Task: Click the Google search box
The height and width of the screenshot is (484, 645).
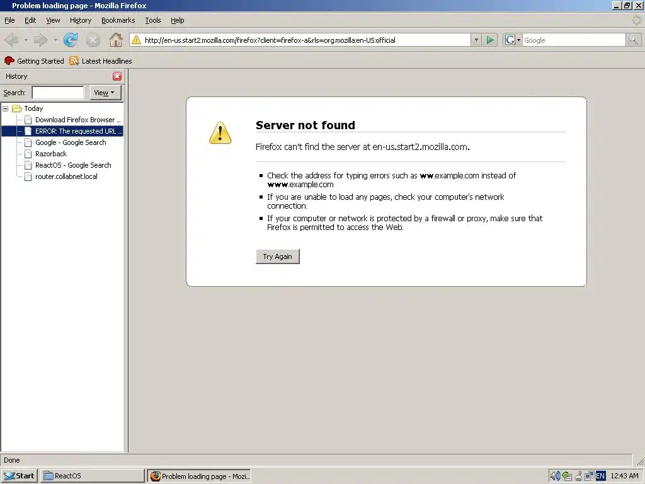Action: (574, 40)
